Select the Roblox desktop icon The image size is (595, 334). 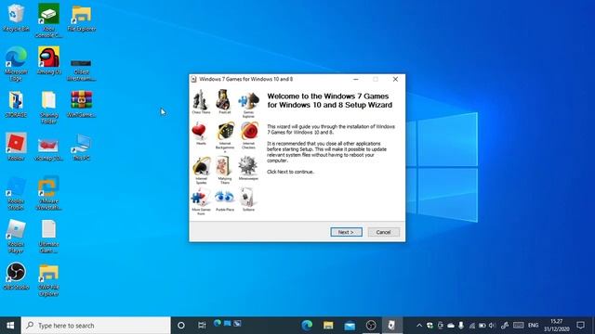coord(16,147)
